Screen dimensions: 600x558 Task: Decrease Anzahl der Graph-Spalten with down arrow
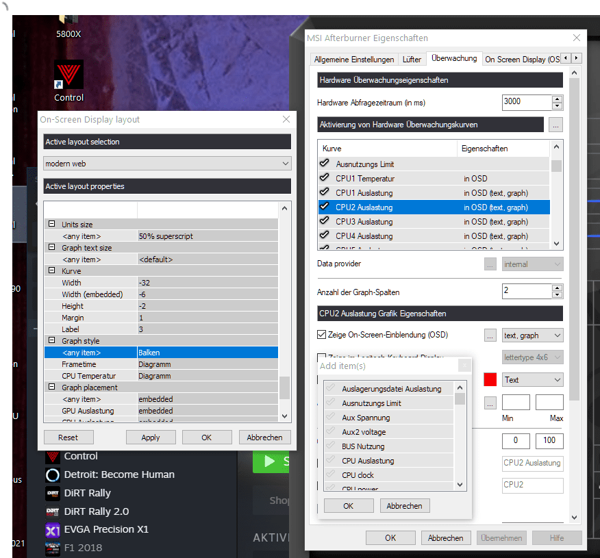pos(558,295)
